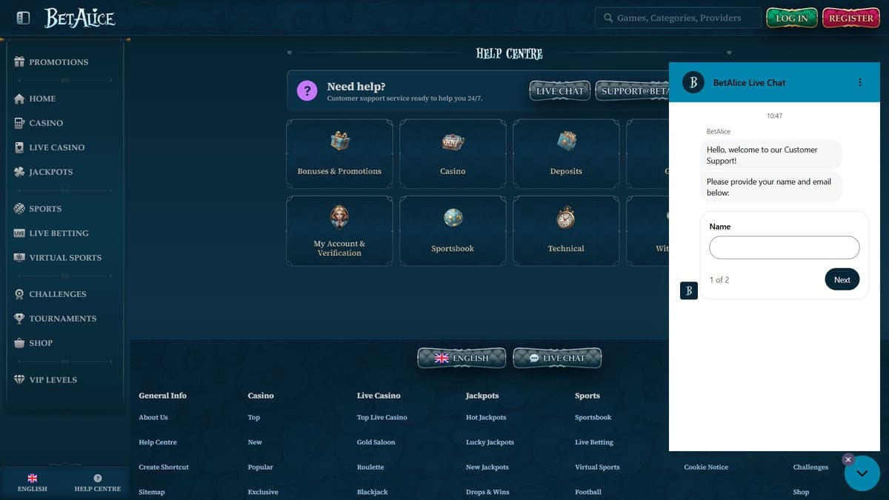The width and height of the screenshot is (889, 500).
Task: Click the BetAlice chat avatar in header
Action: coord(693,82)
